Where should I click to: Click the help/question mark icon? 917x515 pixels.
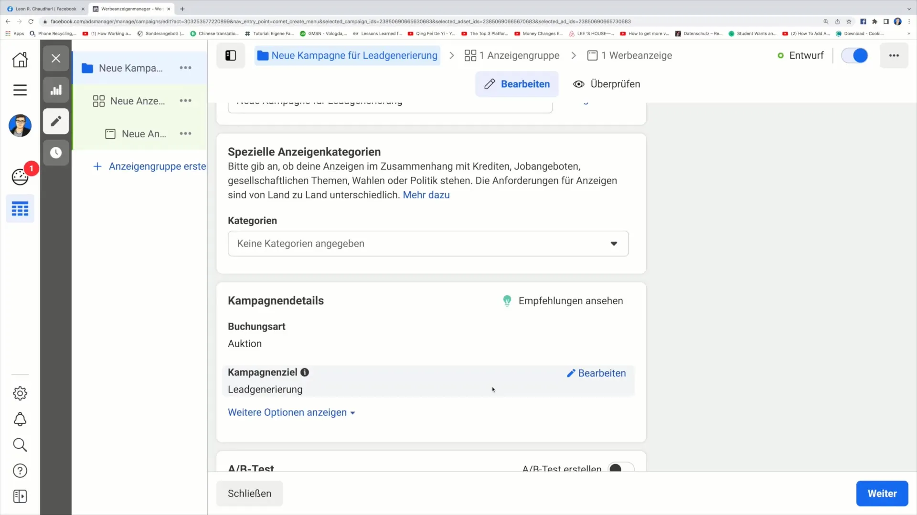[x=20, y=470]
